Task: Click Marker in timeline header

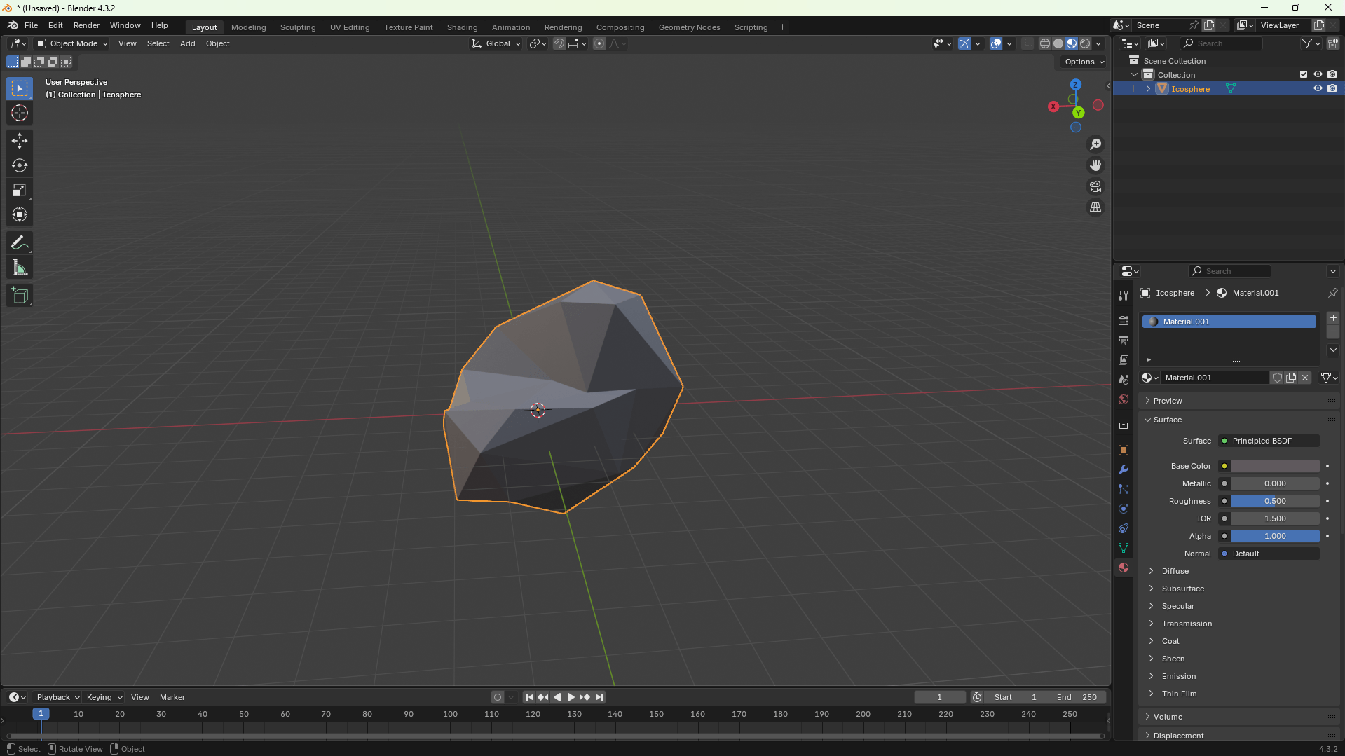Action: click(172, 697)
